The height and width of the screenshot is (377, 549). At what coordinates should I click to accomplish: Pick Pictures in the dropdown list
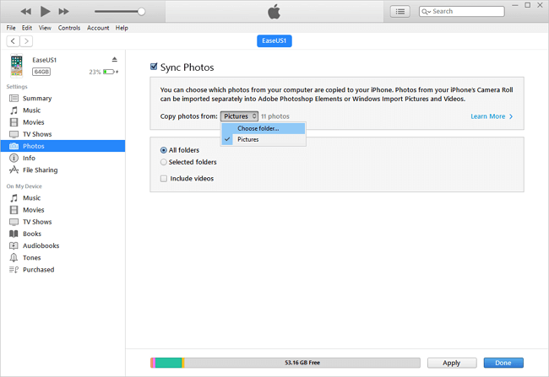tap(247, 139)
